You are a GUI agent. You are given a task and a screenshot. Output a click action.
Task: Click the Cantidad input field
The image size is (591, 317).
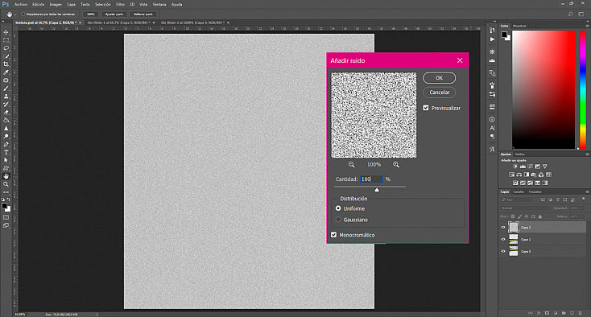[371, 179]
